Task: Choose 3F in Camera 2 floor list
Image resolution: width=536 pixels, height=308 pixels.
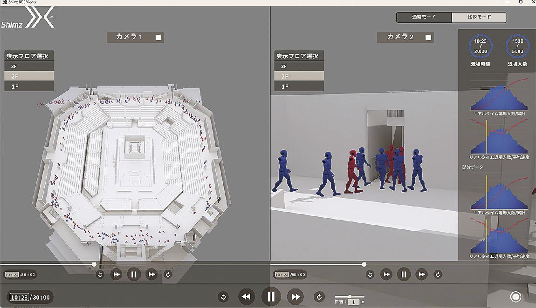Action: tap(299, 66)
